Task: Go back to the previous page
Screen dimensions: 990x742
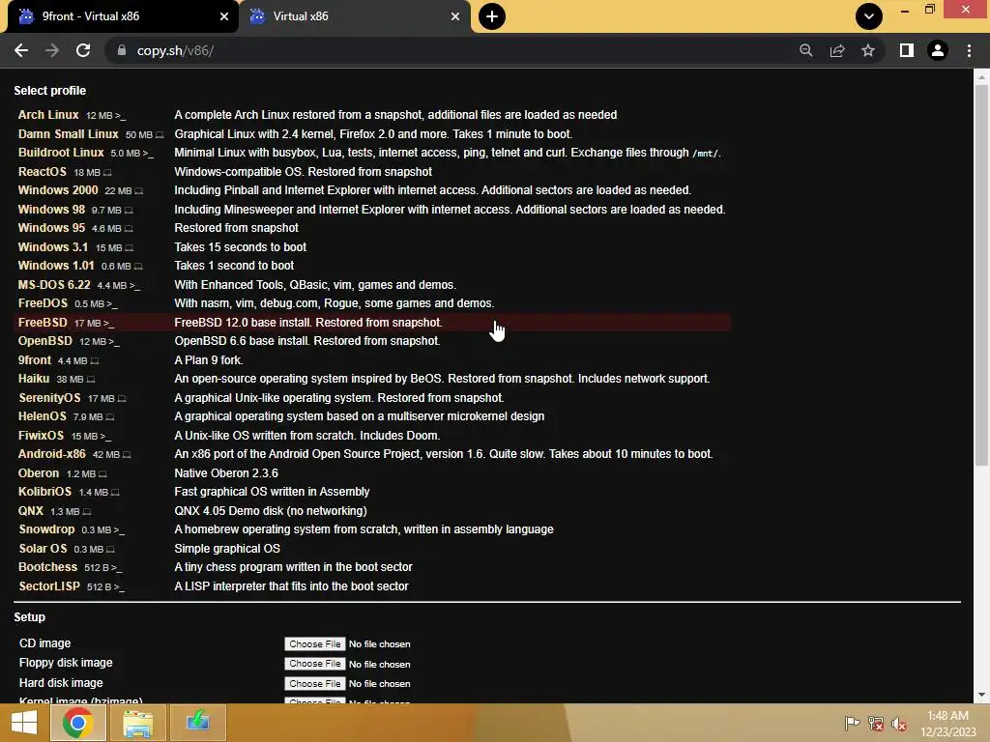Action: coord(21,50)
